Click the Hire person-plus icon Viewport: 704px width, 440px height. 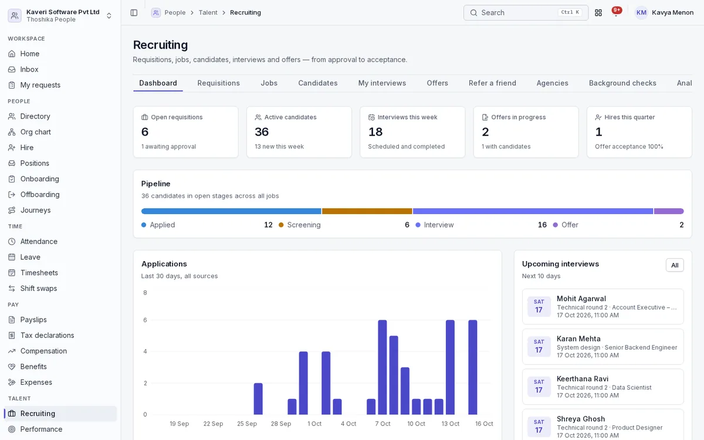12,148
